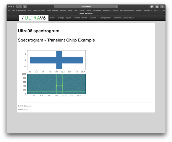Open Google Bookmark in favorites bar
The width and height of the screenshot is (172, 142).
[52, 10]
